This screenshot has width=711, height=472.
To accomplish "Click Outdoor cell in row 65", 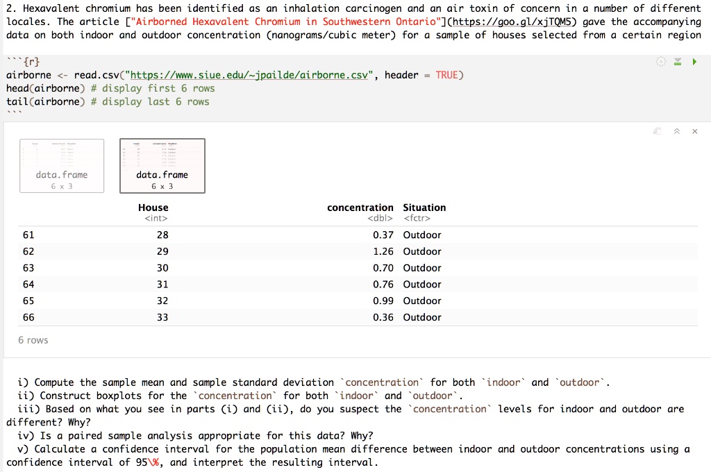I will [422, 301].
